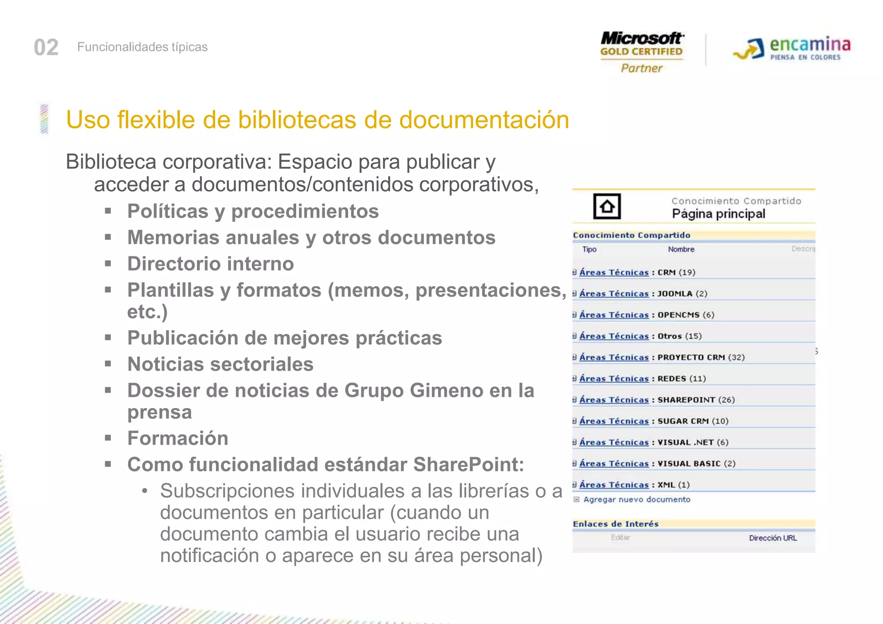This screenshot has height=624, width=883.
Task: Open the Áreas Técnicas link for SHAREPOINT
Action: pos(614,399)
